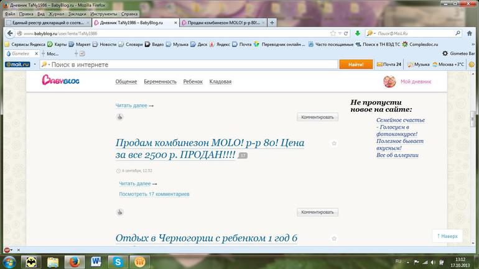Click Посмотреть 17 комментариев link
Viewport: 479px width, 269px height.
tap(154, 194)
